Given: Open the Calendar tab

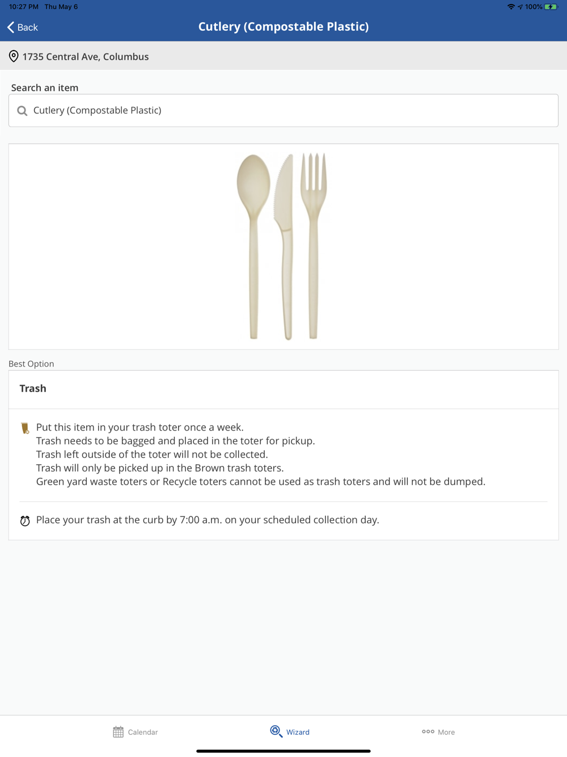Looking at the screenshot, I should (136, 732).
